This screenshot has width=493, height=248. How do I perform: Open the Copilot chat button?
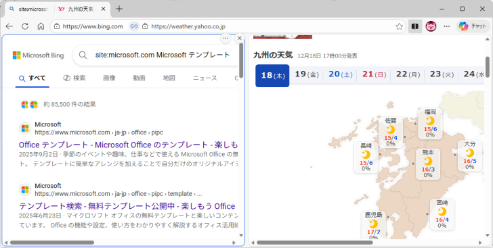[x=472, y=26]
